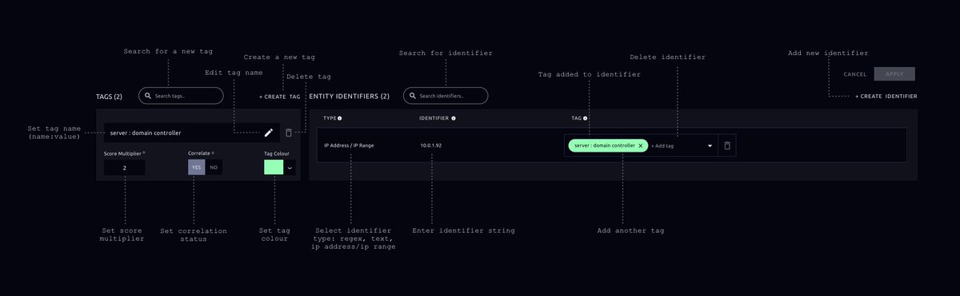Screen dimensions: 960x296
Task: Click the info icon next to Correlate
Action: (x=213, y=152)
